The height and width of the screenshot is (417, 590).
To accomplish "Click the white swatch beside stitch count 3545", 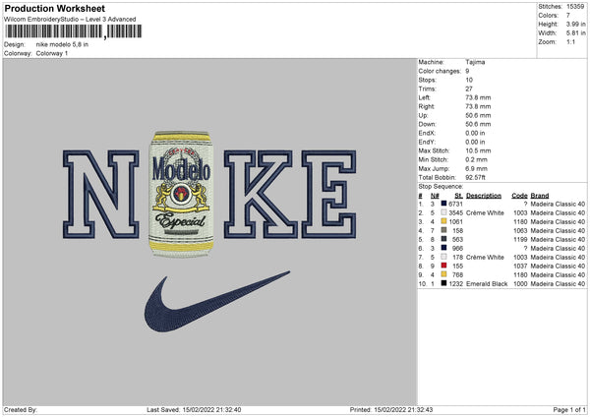I will (444, 212).
